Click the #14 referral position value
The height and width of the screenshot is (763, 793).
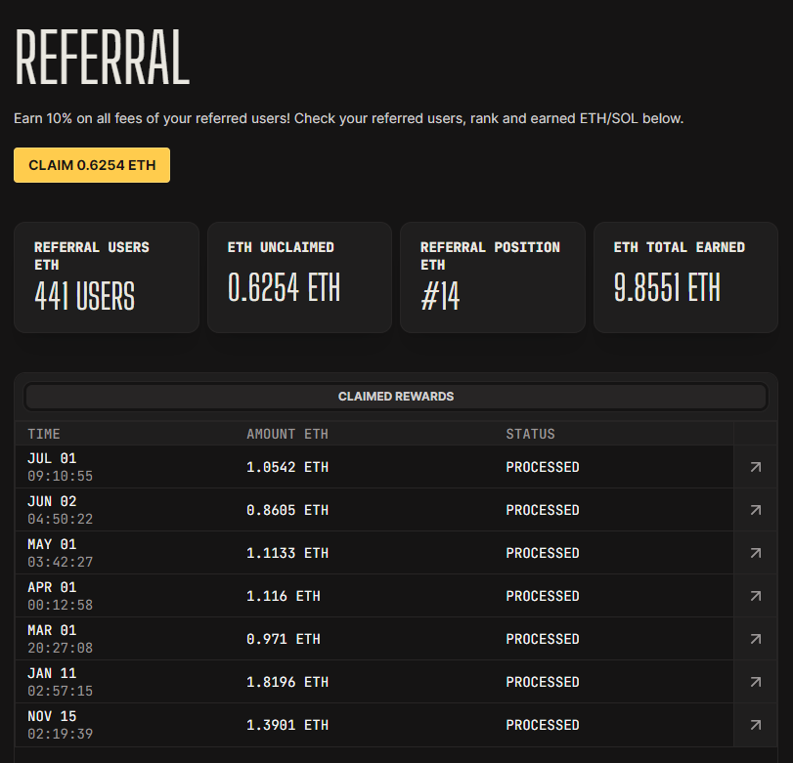[440, 296]
